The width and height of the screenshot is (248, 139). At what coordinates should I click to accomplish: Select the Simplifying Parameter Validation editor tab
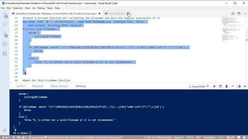point(56,14)
